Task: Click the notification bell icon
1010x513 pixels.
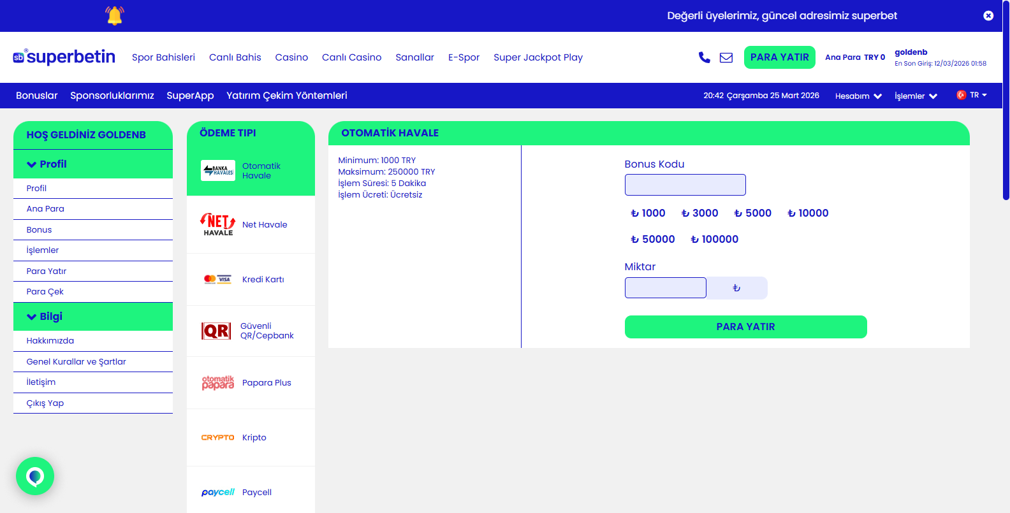Action: [115, 15]
